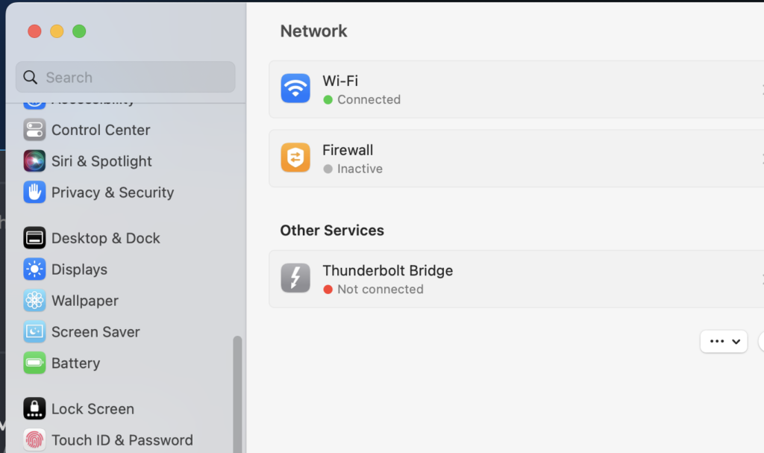
Task: Expand the ellipsis actions dropdown
Action: pos(724,341)
